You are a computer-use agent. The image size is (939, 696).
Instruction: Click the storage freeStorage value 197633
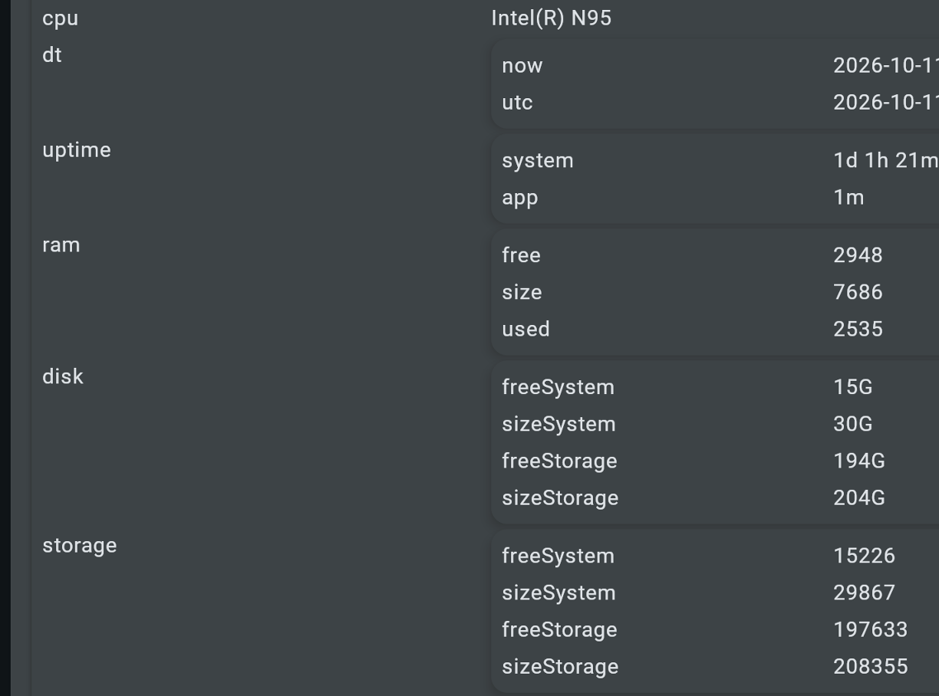871,629
